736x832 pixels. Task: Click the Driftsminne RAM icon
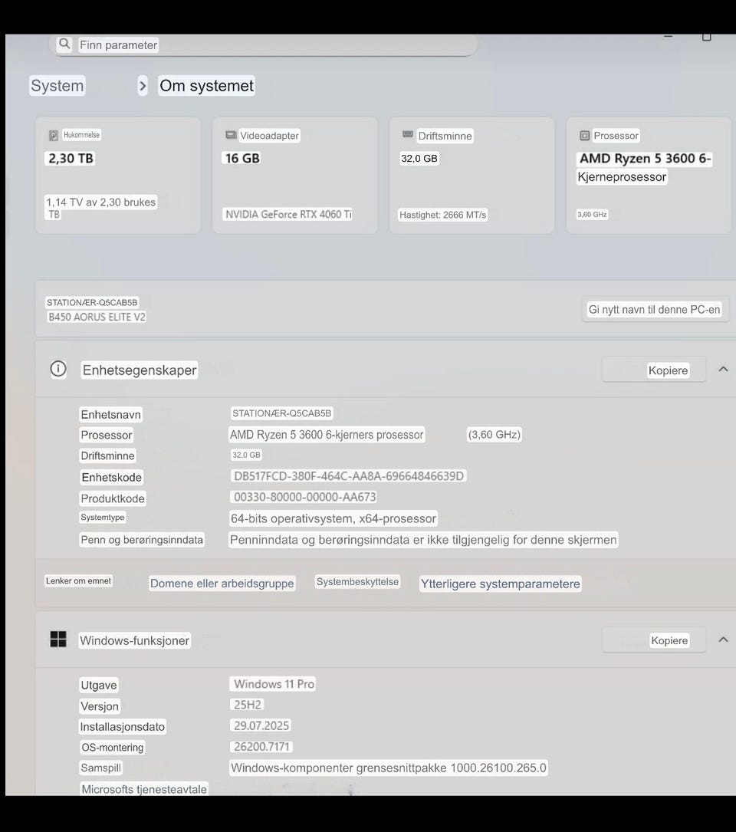click(408, 134)
